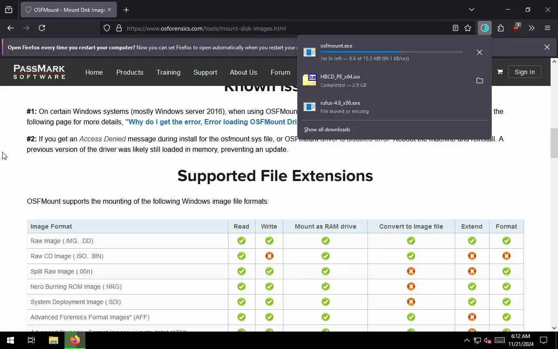The height and width of the screenshot is (349, 558).
Task: Open the Products menu
Action: [129, 72]
